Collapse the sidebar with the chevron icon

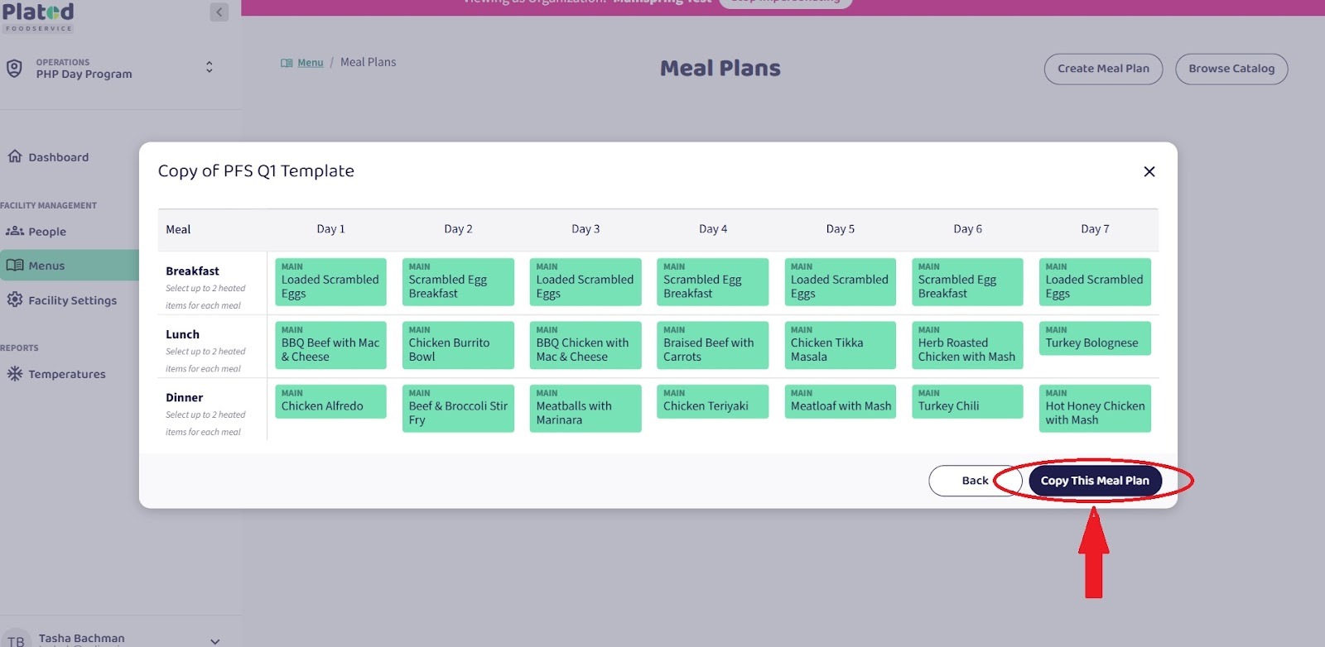coord(219,12)
